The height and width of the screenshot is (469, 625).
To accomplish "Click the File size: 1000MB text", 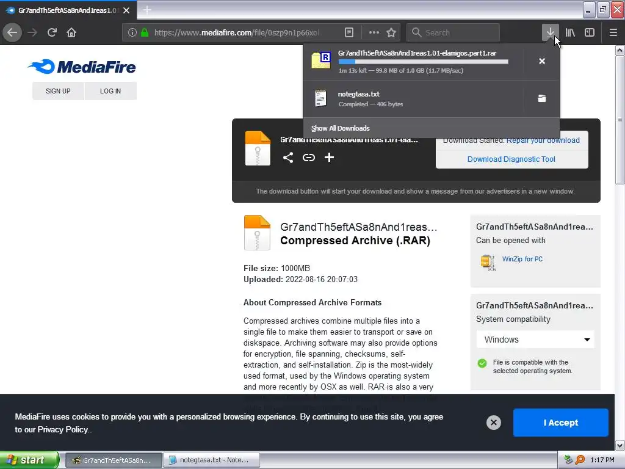I will click(276, 268).
